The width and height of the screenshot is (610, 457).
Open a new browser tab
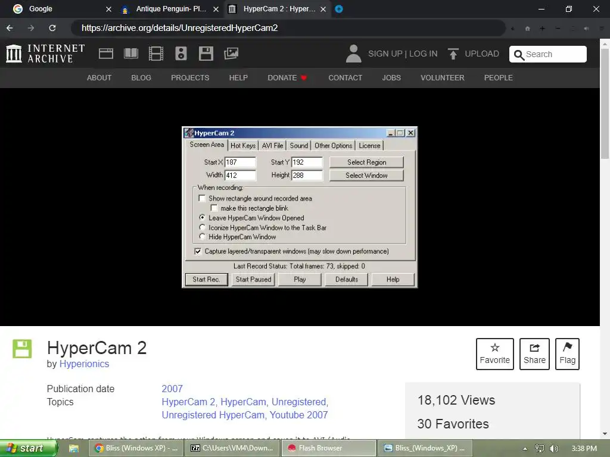pyautogui.click(x=339, y=9)
